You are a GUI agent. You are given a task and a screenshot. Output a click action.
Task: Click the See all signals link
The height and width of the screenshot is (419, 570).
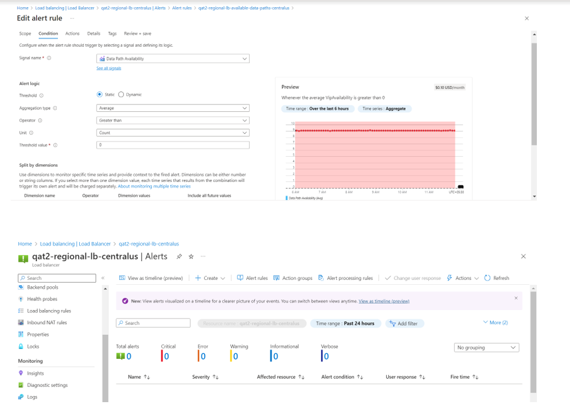[108, 69]
